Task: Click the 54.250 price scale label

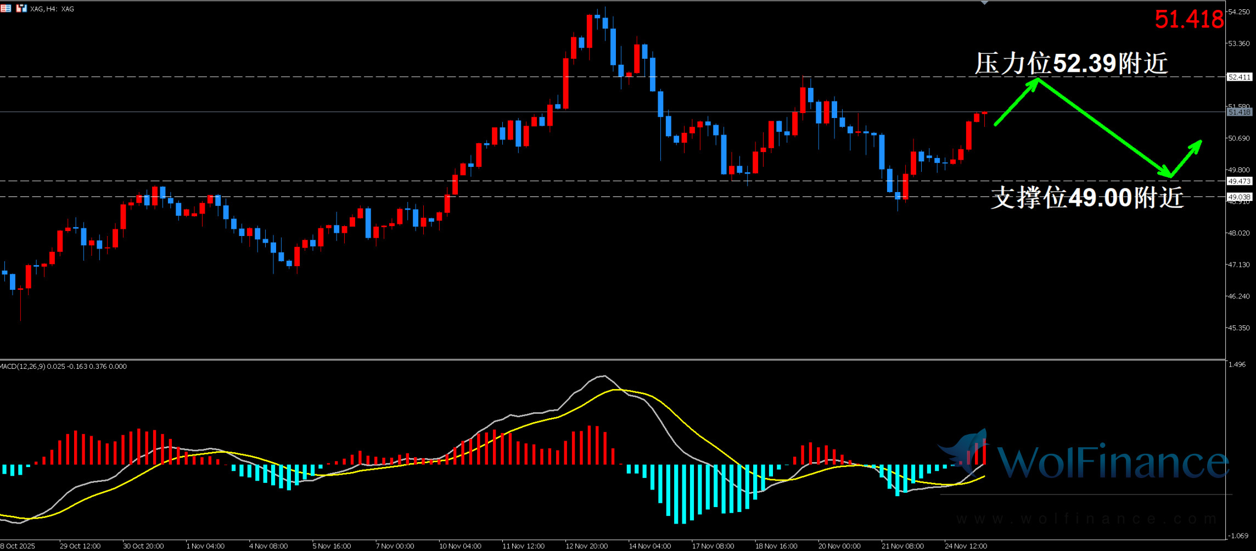Action: pyautogui.click(x=1239, y=12)
